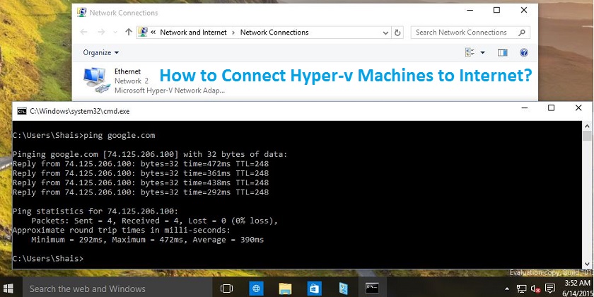Viewport: 594px width, 297px height.
Task: Open File Explorer from taskbar
Action: click(x=285, y=289)
